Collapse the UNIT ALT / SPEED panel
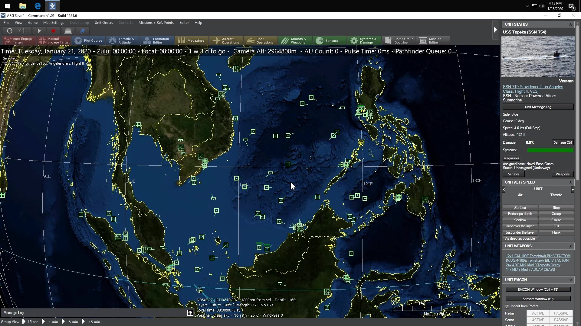 (571, 182)
